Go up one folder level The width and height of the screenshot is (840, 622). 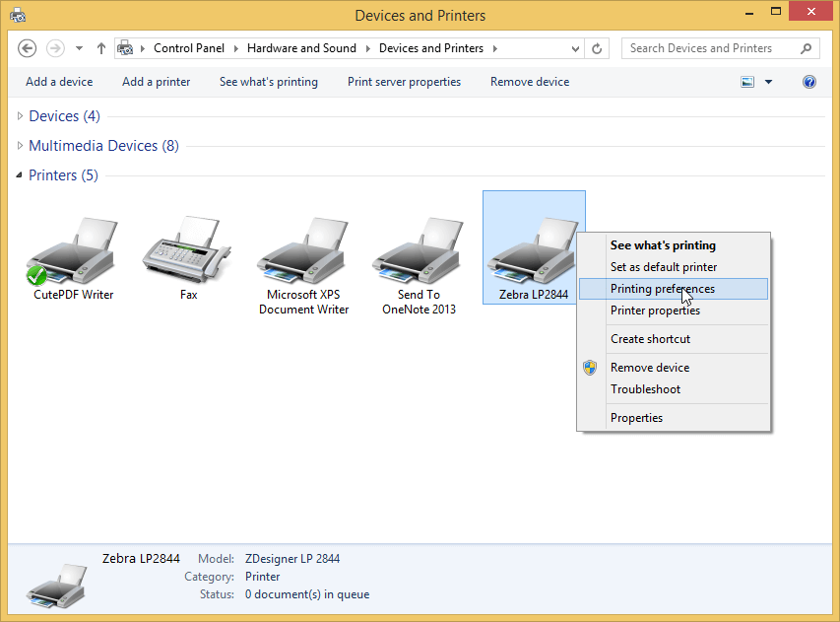tap(101, 48)
